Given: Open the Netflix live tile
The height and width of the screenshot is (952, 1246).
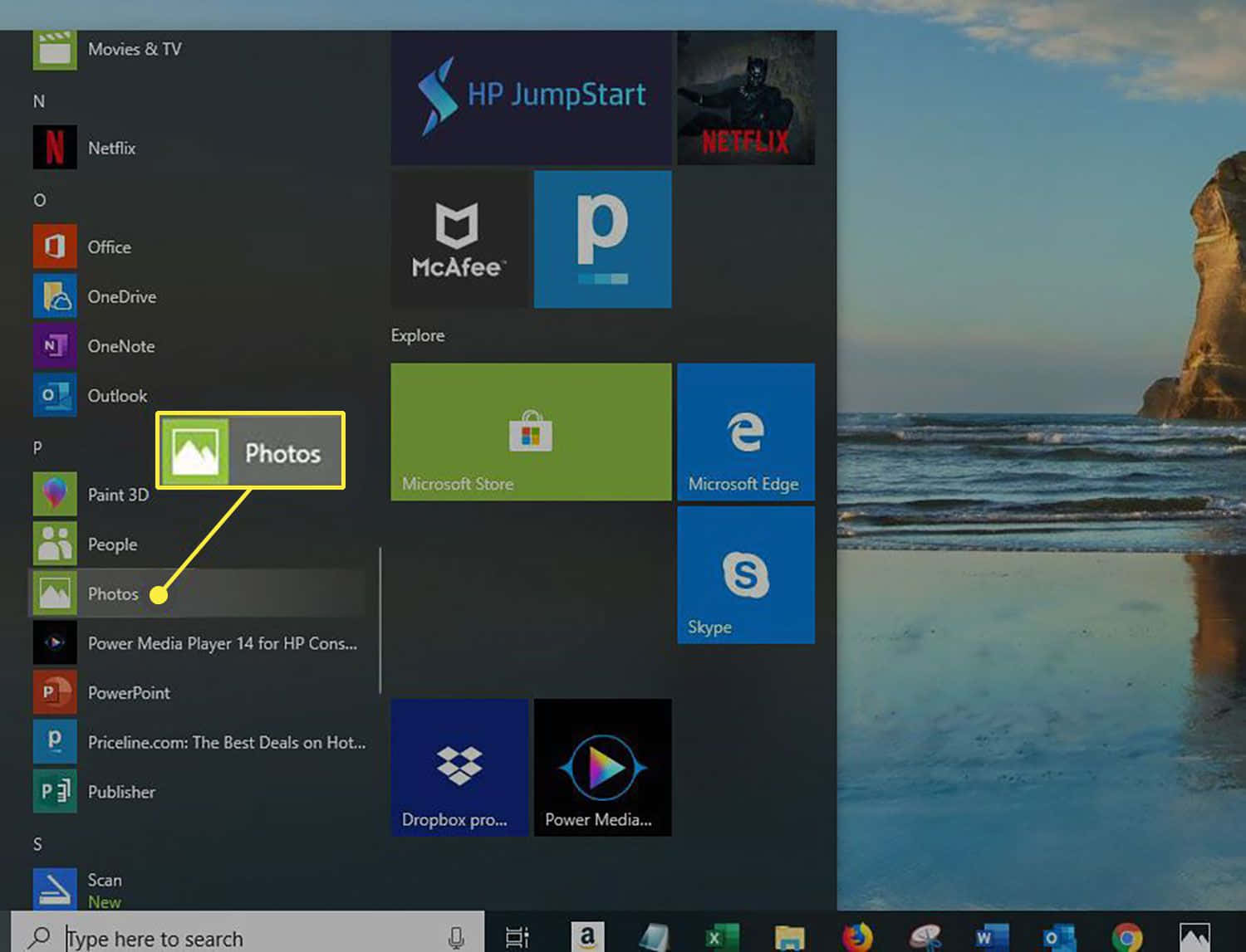Looking at the screenshot, I should [x=746, y=97].
